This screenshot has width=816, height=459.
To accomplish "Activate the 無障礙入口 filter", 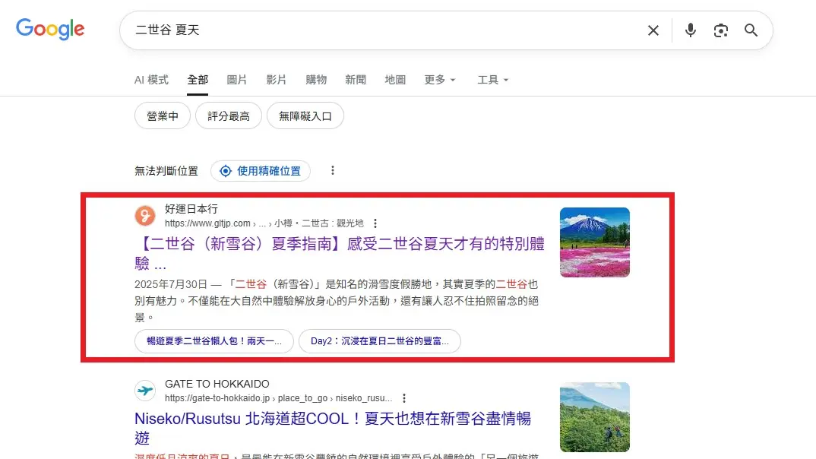I will tap(305, 116).
